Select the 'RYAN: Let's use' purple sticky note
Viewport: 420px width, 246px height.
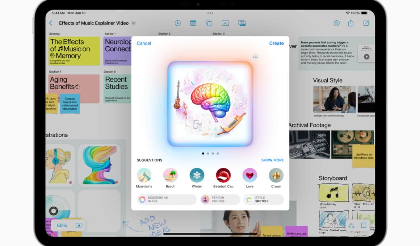pos(297,231)
